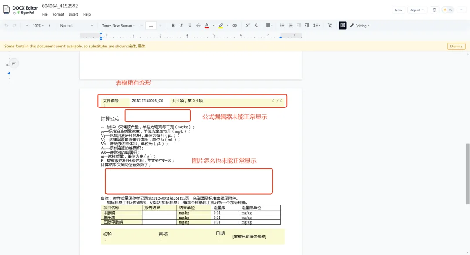Click the blue page marker arrow in left margin
This screenshot has width=470, height=255.
pos(9,73)
